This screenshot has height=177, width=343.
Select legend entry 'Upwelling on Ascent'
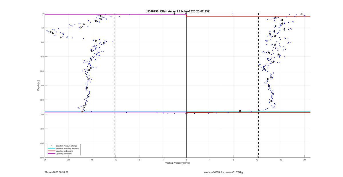coord(64,154)
